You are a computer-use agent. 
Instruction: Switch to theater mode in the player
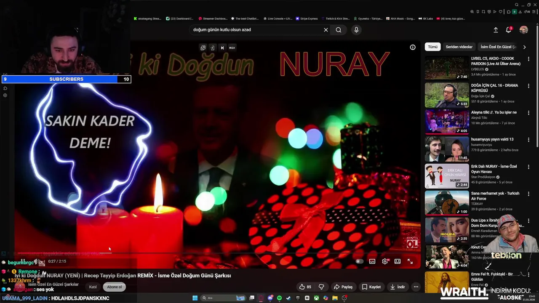pyautogui.click(x=398, y=261)
